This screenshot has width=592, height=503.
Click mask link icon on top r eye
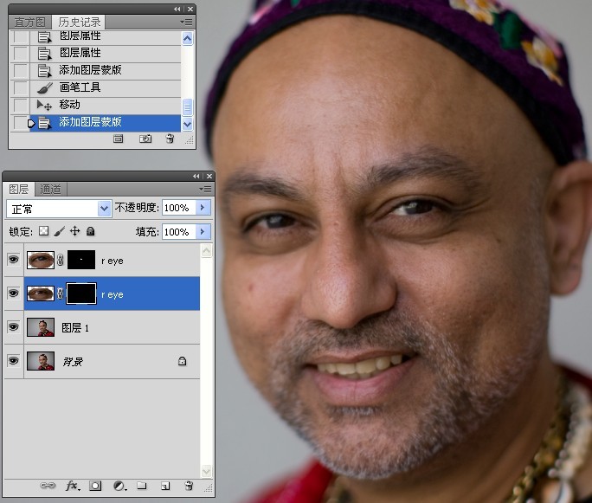tap(61, 260)
